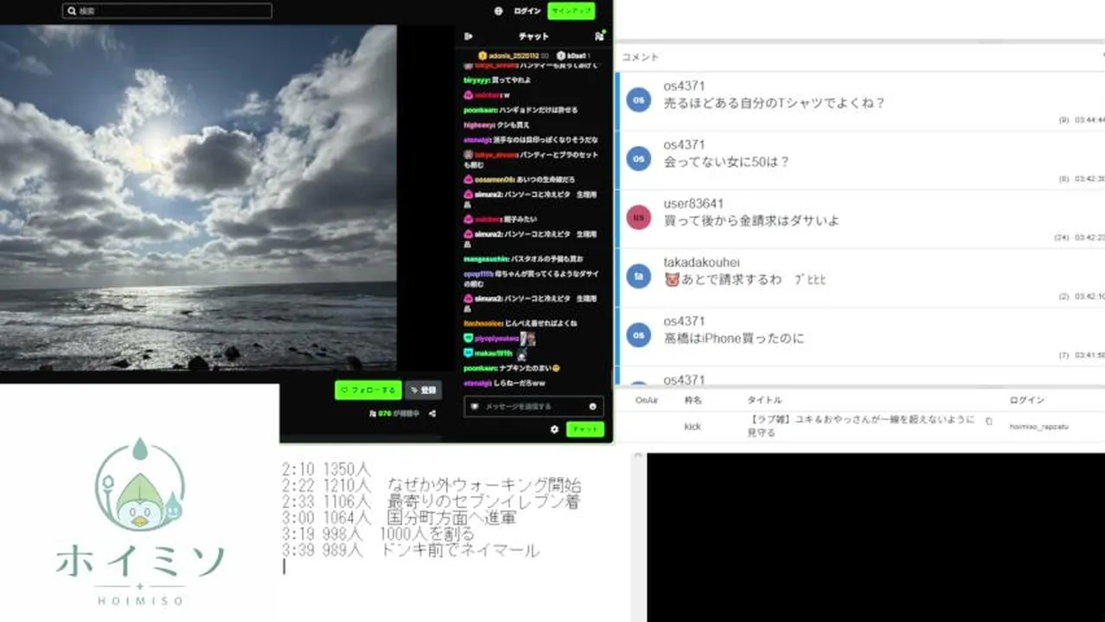This screenshot has width=1105, height=622.
Task: Click username mangasuchin in chat
Action: pos(486,258)
